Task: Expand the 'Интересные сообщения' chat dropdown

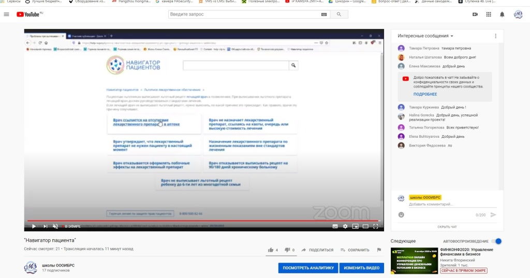Action: pyautogui.click(x=425, y=36)
